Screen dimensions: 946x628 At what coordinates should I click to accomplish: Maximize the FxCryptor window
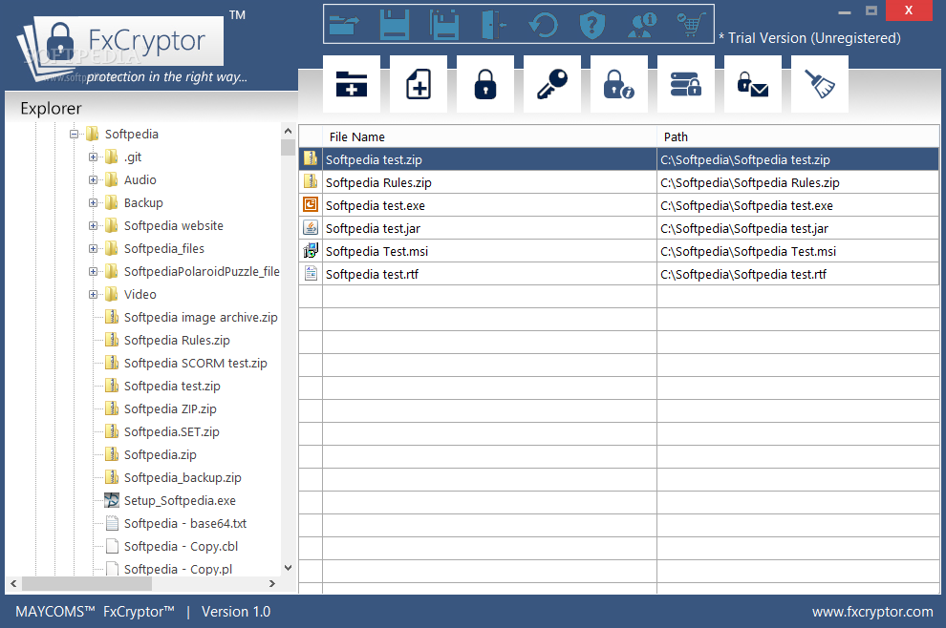click(871, 10)
